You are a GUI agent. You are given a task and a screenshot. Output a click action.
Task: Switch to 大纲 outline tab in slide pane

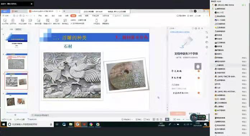coord(11,29)
